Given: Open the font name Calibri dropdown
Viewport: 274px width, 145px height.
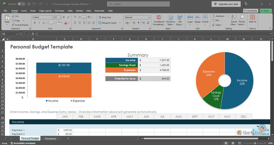Looking at the screenshot, I should tap(52, 18).
